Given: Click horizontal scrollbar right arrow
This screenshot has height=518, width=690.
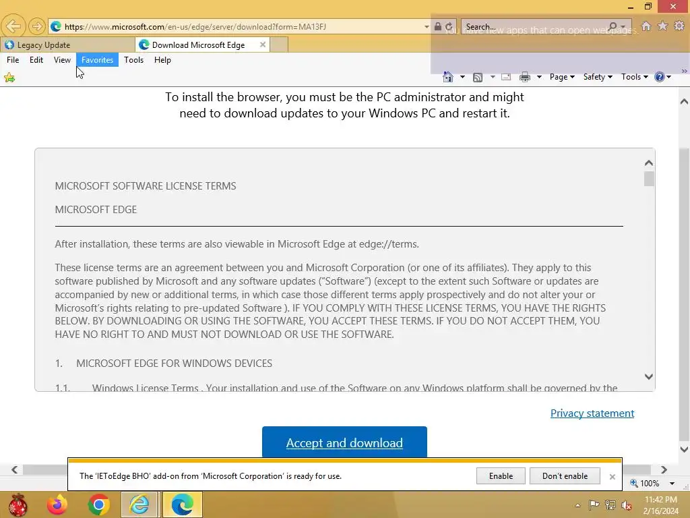Looking at the screenshot, I should point(664,470).
